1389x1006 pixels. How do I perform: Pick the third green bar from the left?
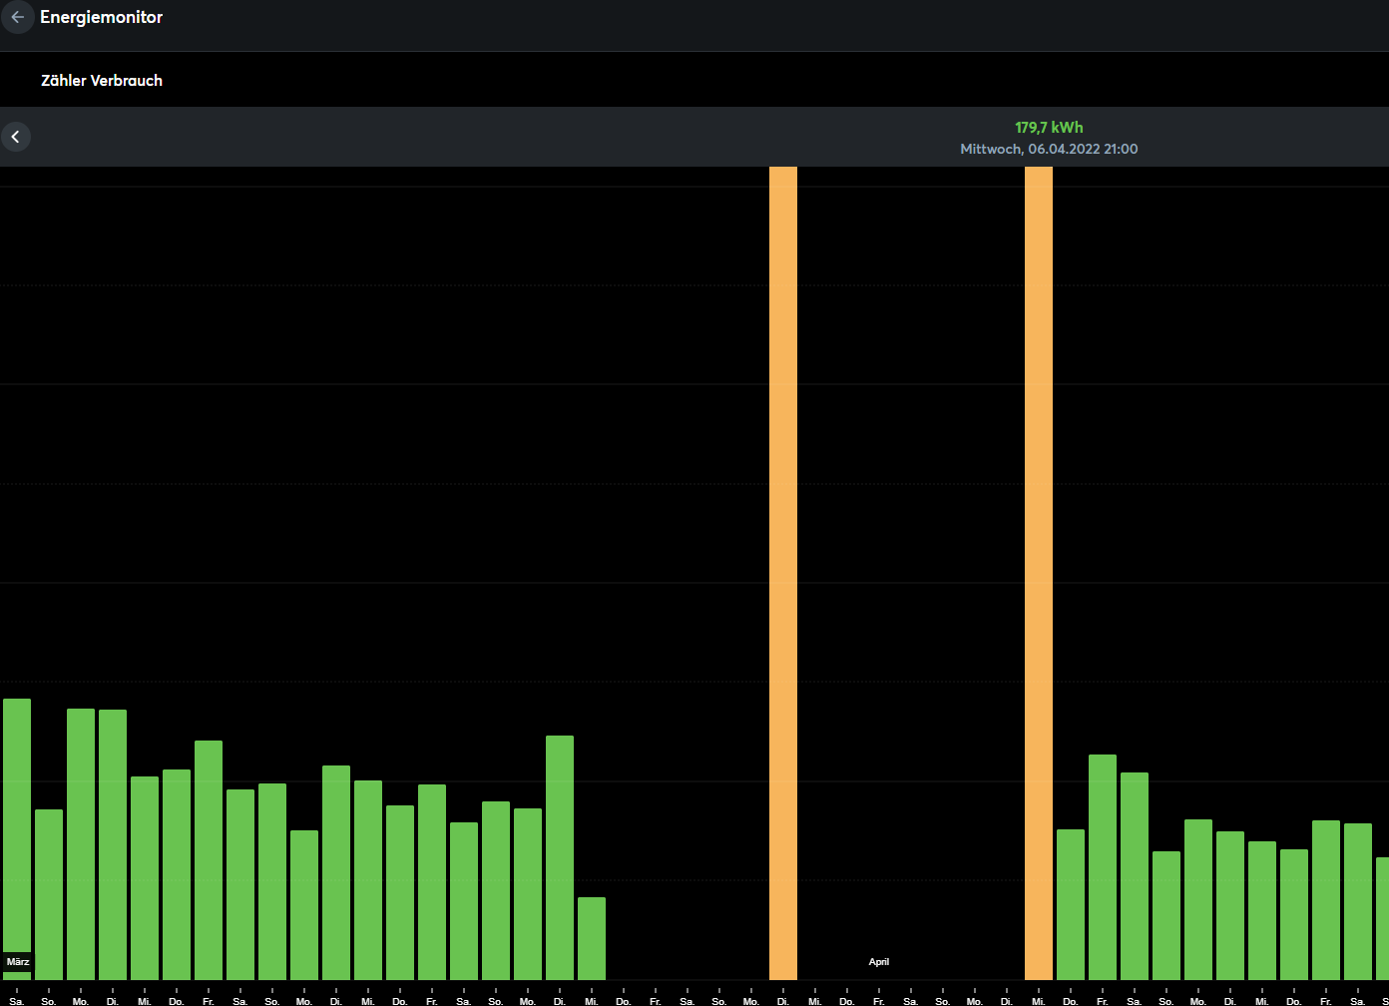pos(81,844)
